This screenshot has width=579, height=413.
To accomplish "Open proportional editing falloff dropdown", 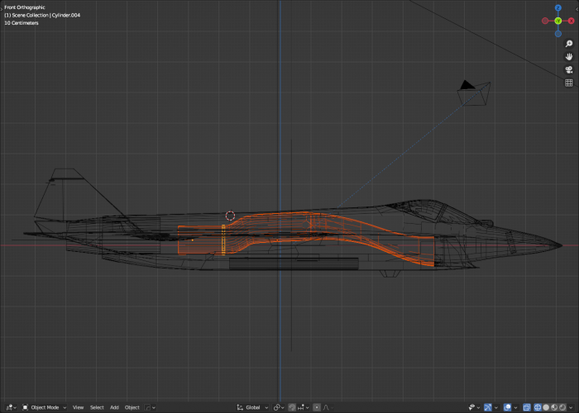I will tap(328, 407).
